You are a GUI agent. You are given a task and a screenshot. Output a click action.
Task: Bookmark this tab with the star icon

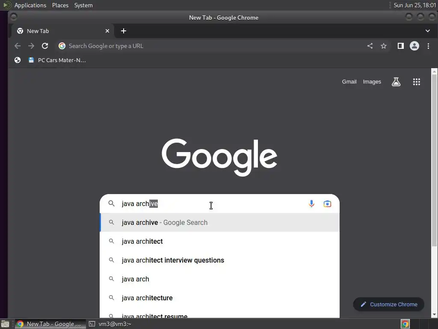(x=384, y=46)
